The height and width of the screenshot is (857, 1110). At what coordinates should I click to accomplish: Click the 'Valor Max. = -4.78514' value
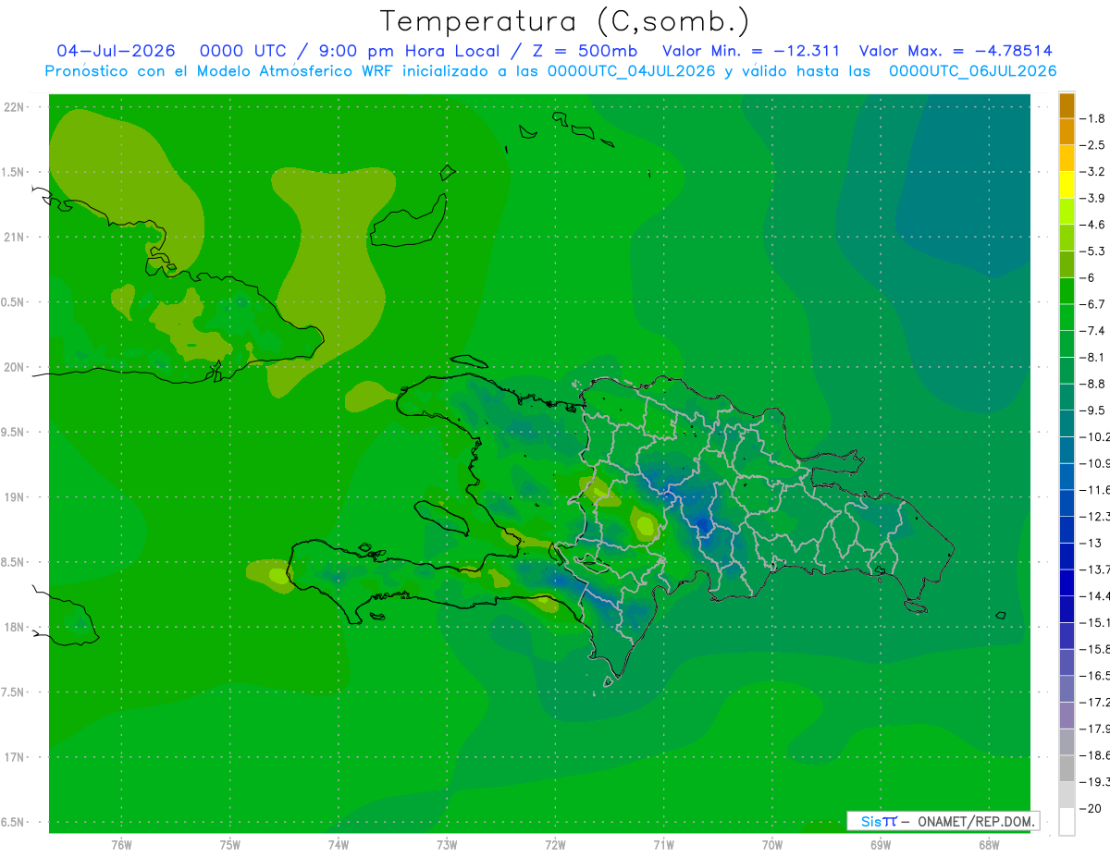956,51
